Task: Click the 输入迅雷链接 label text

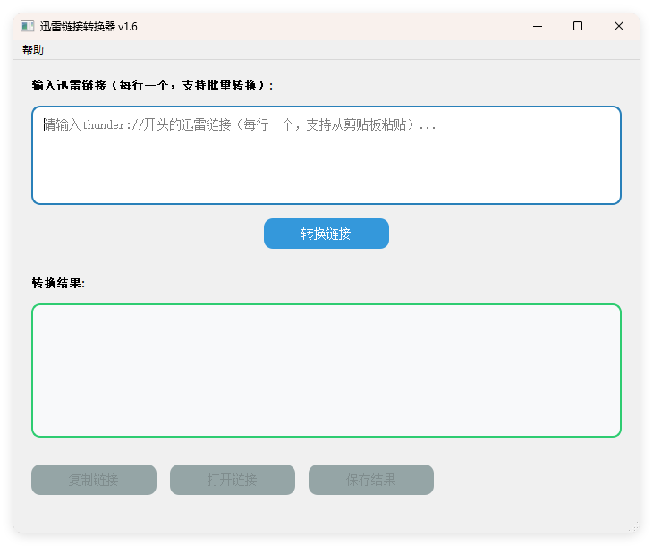Action: [x=152, y=85]
